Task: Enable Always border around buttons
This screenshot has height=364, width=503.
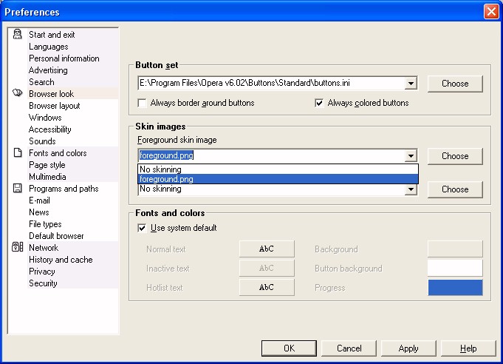Action: pyautogui.click(x=142, y=103)
